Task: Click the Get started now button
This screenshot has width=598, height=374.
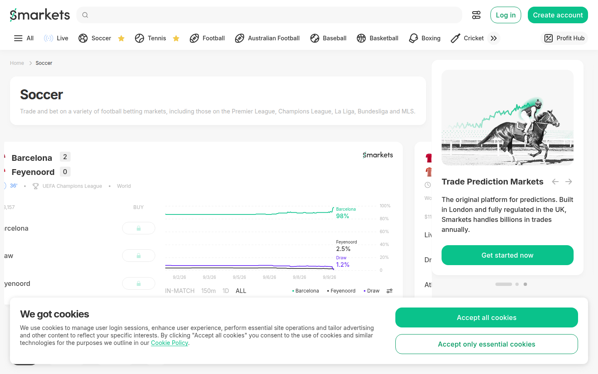Action: (x=507, y=255)
